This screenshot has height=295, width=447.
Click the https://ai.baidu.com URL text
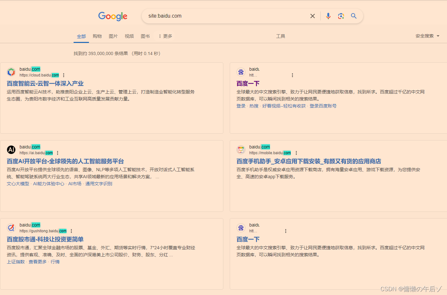[36, 153]
